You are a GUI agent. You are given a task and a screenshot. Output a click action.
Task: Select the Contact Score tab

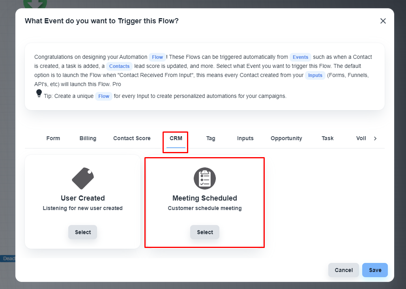pos(132,138)
